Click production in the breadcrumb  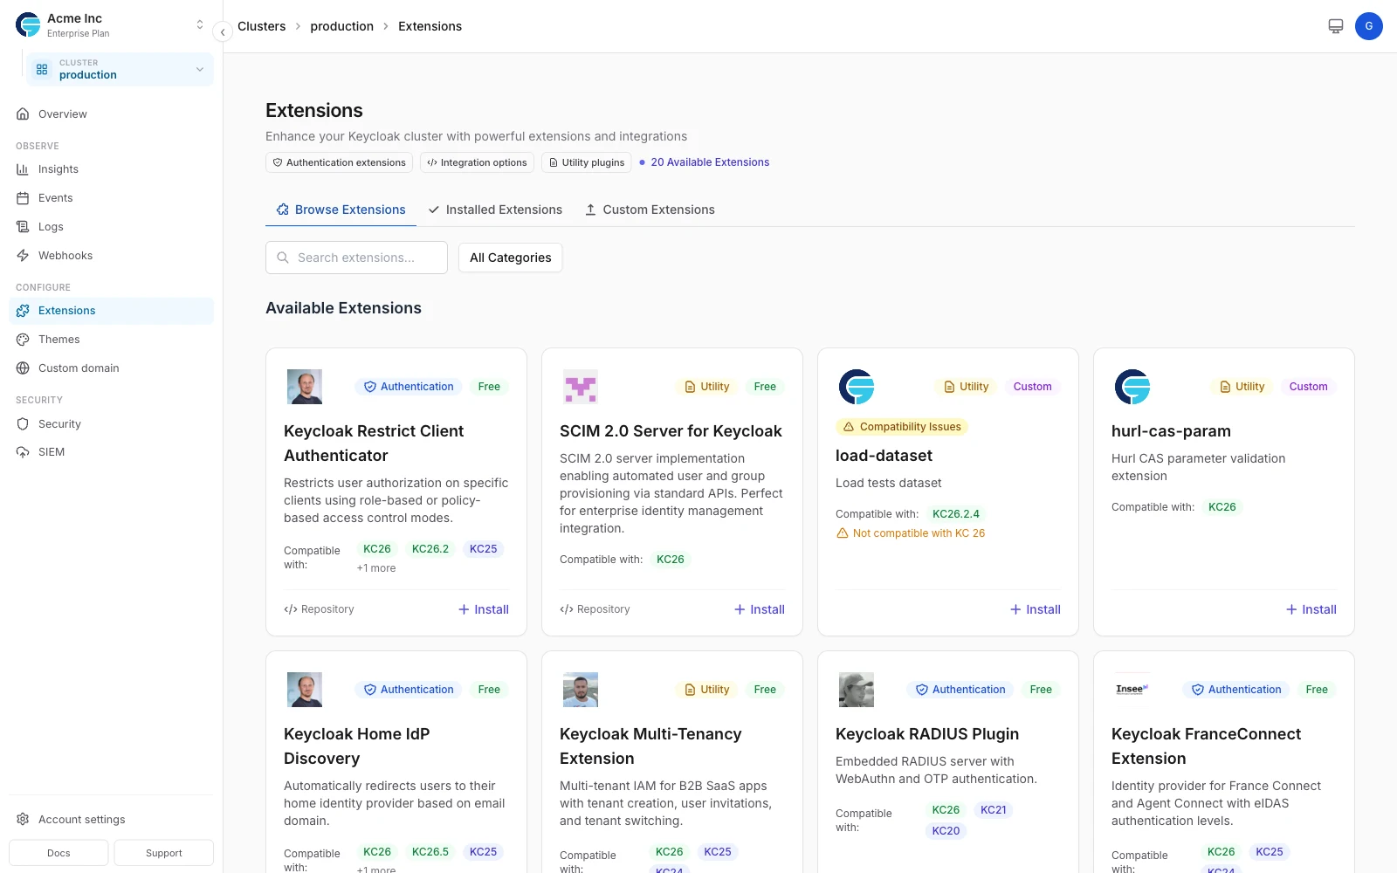(x=342, y=26)
